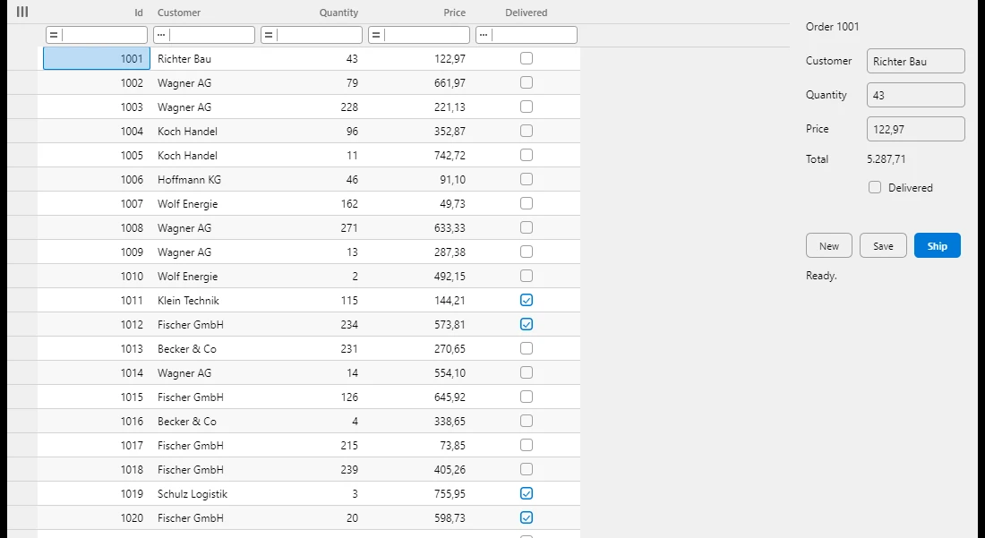Focus the Quantity field in order form

915,96
